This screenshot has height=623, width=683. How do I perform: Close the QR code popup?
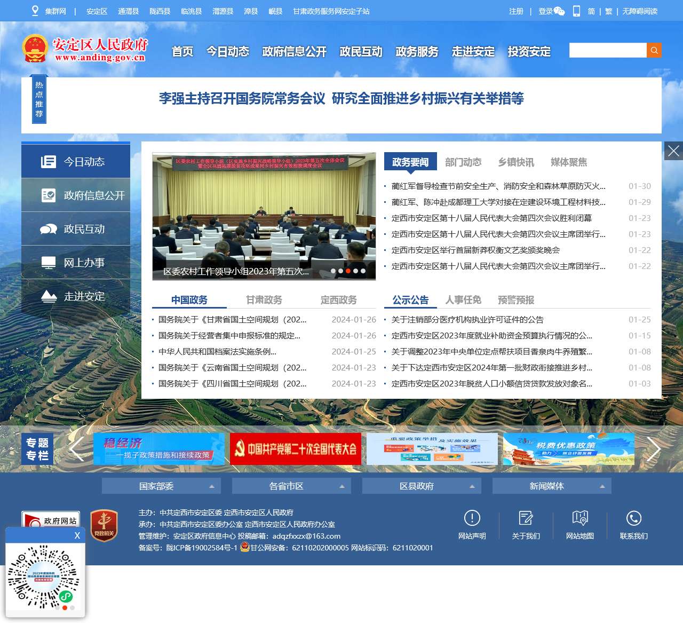77,535
